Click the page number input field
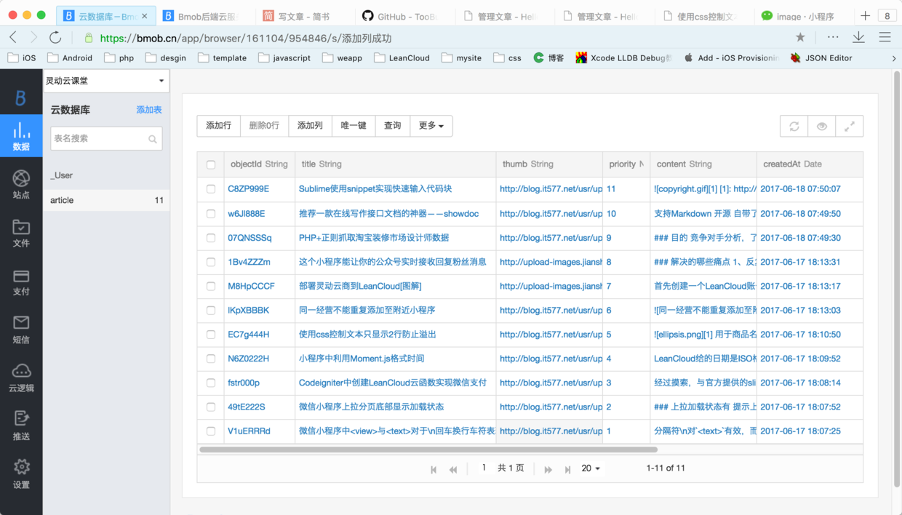Image resolution: width=902 pixels, height=515 pixels. coord(484,468)
